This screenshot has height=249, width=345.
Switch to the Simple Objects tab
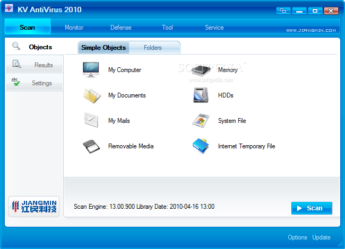103,48
